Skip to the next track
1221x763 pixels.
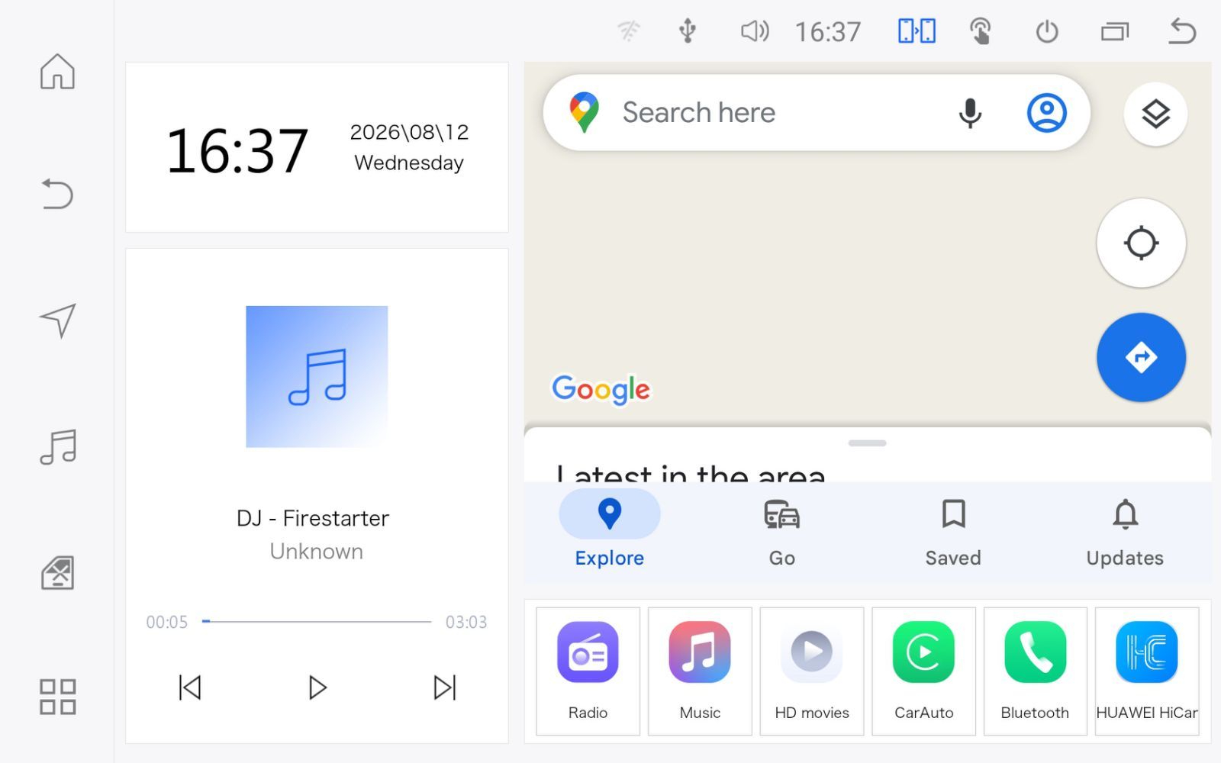(445, 687)
